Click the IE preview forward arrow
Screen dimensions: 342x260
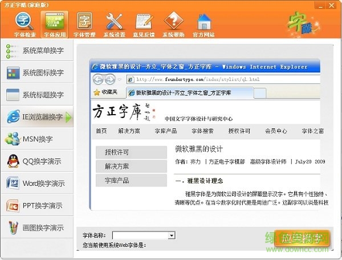coord(110,79)
